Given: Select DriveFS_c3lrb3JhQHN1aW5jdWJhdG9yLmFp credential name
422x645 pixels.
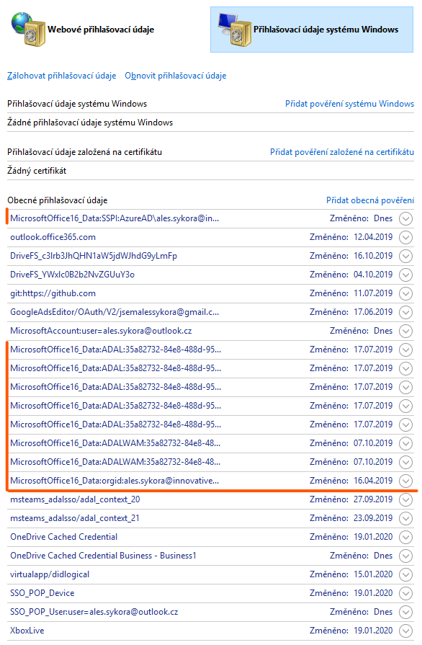Looking at the screenshot, I should 94,256.
